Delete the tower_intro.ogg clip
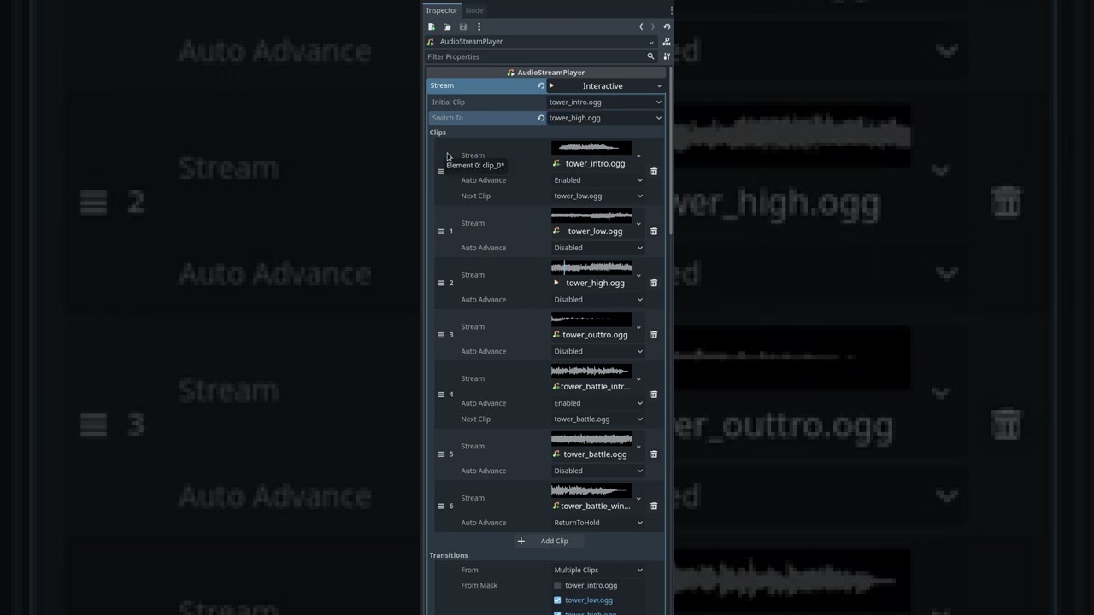 [654, 171]
